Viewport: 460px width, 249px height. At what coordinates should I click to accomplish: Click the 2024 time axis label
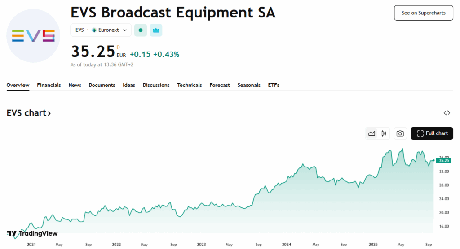(x=286, y=245)
